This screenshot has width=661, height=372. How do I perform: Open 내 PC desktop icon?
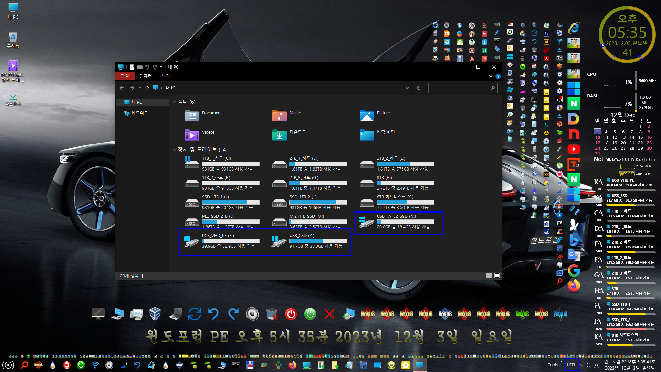pyautogui.click(x=13, y=11)
